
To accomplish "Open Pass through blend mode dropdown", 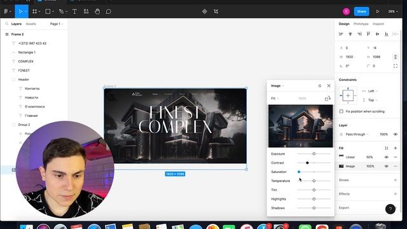I will (x=357, y=134).
